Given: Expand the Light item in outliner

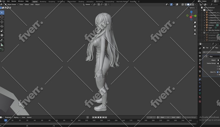Looking at the screenshot, I should [204, 28].
